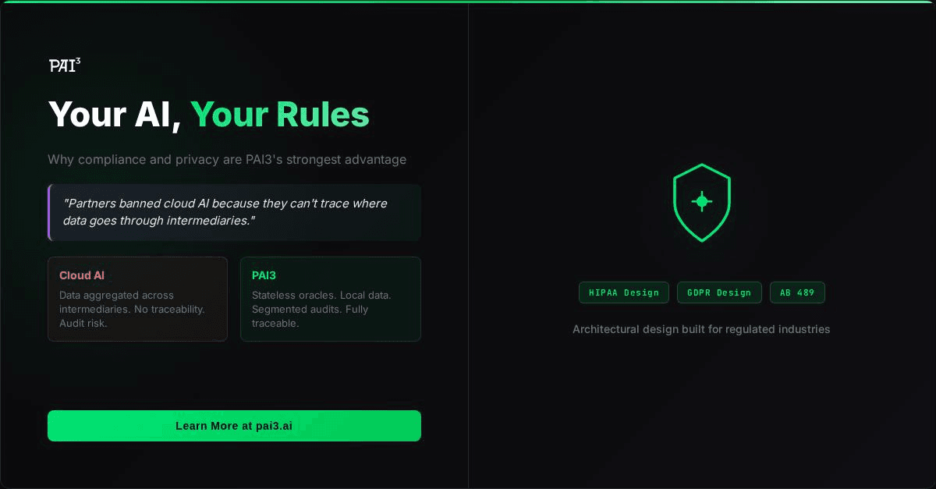Click the green "Your Rules" headline text
936x489 pixels.
[279, 115]
